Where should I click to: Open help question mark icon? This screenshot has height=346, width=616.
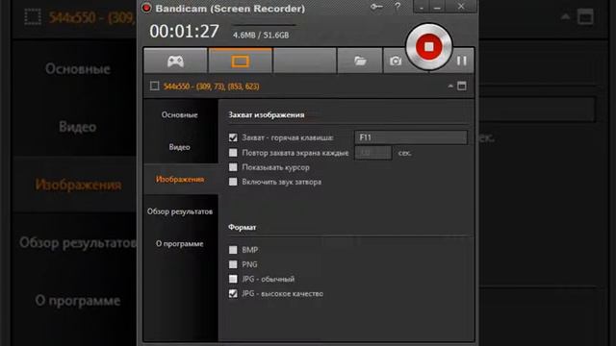tap(398, 7)
